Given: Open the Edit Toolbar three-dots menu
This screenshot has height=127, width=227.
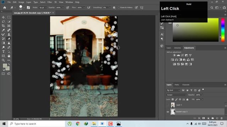Looking at the screenshot, I should coord(9,60).
